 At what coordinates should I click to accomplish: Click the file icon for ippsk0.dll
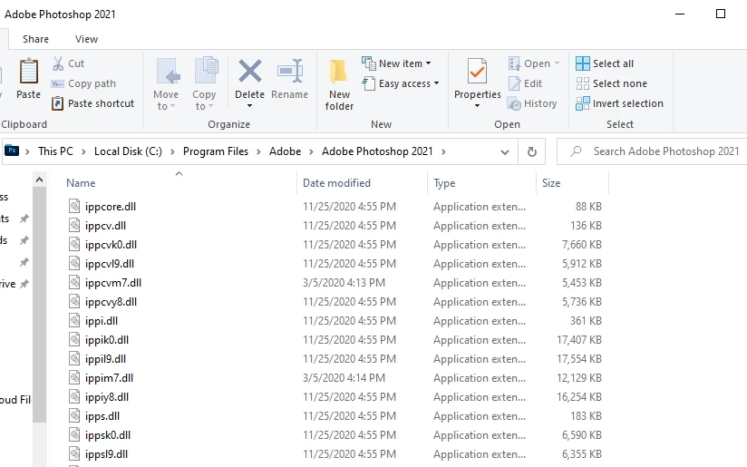74,435
